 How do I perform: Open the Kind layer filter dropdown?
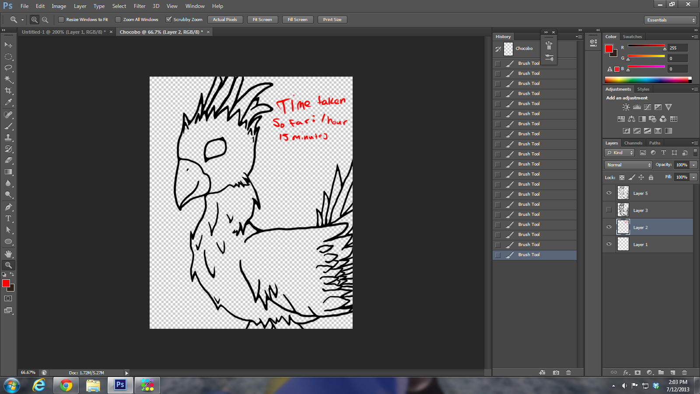coord(620,153)
